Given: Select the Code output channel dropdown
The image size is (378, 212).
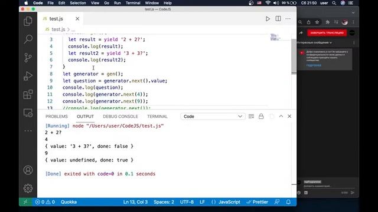Looking at the screenshot, I should tap(213, 117).
